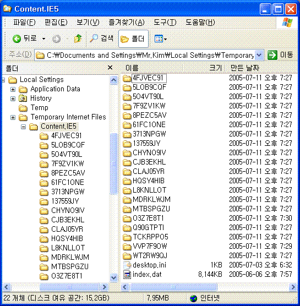Screen dimensions: 300x306
Task: Select VVP7F9OW folder icon in file list
Action: [127, 247]
